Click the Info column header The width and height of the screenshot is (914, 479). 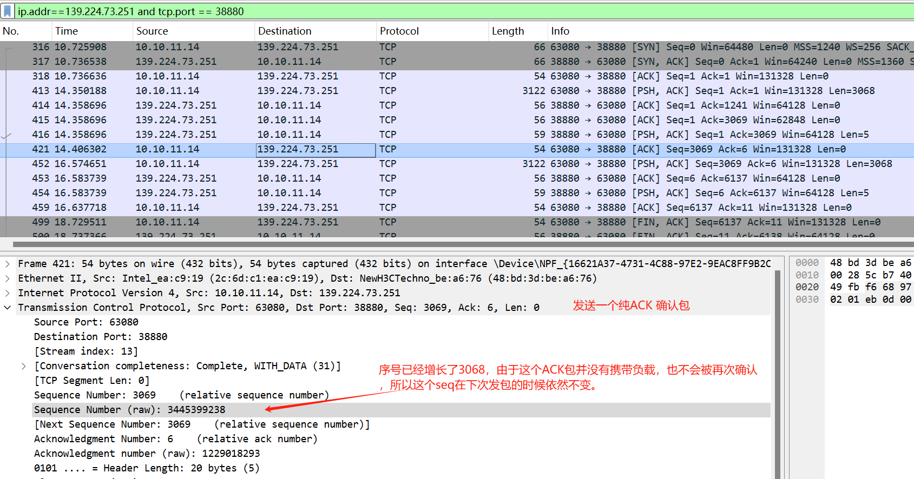[731, 31]
